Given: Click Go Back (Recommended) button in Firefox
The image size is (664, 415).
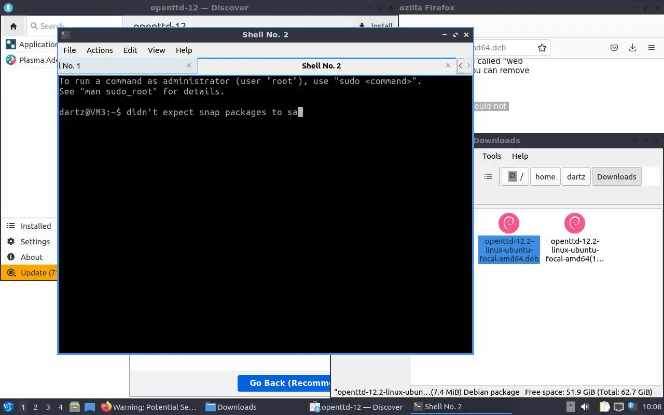Looking at the screenshot, I should (x=284, y=383).
